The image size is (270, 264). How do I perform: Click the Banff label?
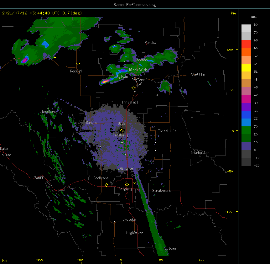[x=39, y=178]
